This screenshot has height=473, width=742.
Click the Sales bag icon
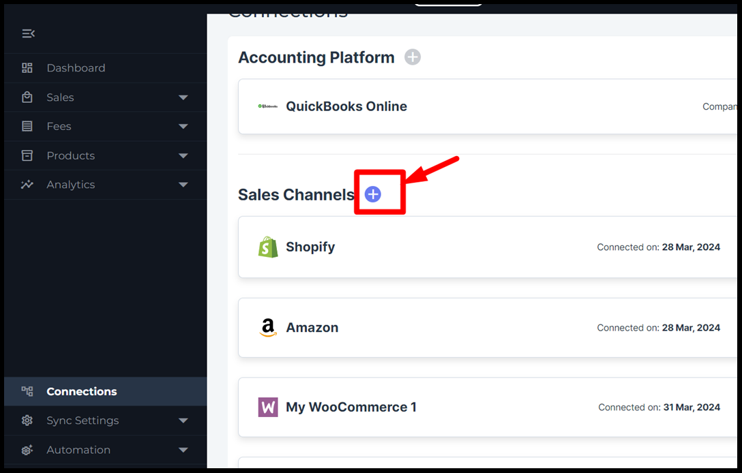27,97
